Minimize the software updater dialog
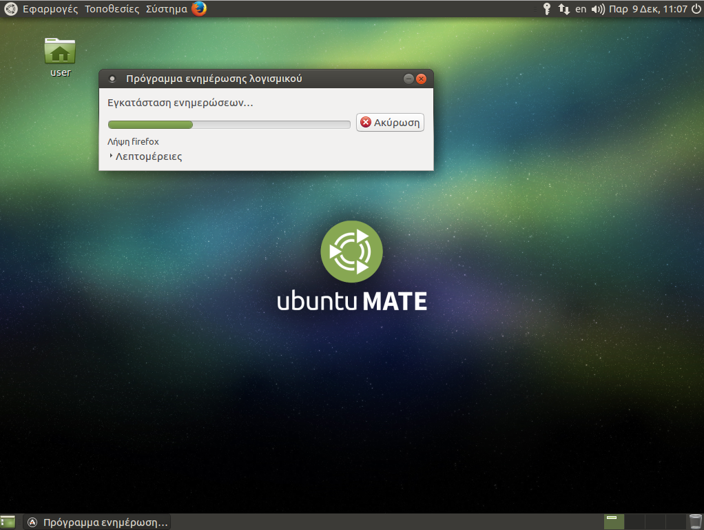 [408, 79]
